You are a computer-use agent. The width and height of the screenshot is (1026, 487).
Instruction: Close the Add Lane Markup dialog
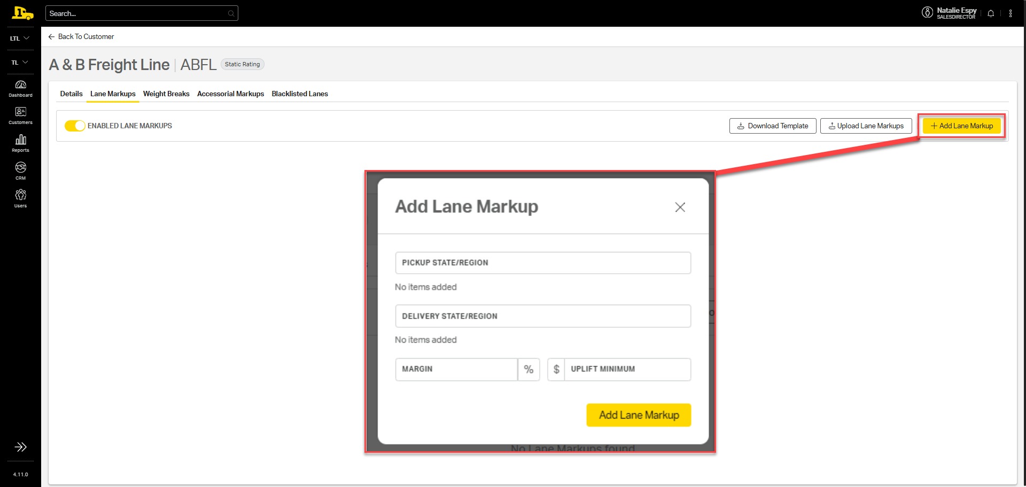[680, 207]
